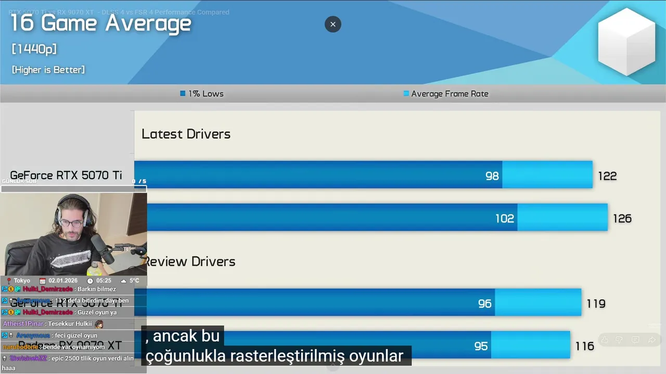Click the 'GeForce RTX 5070 Ti' label under Latest Drivers
Image resolution: width=666 pixels, height=374 pixels.
click(66, 175)
